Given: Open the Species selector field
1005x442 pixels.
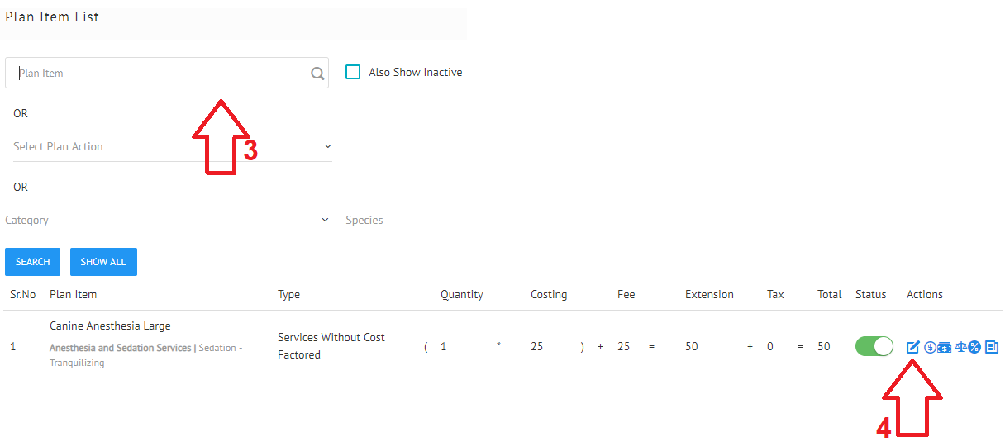Looking at the screenshot, I should click(405, 221).
